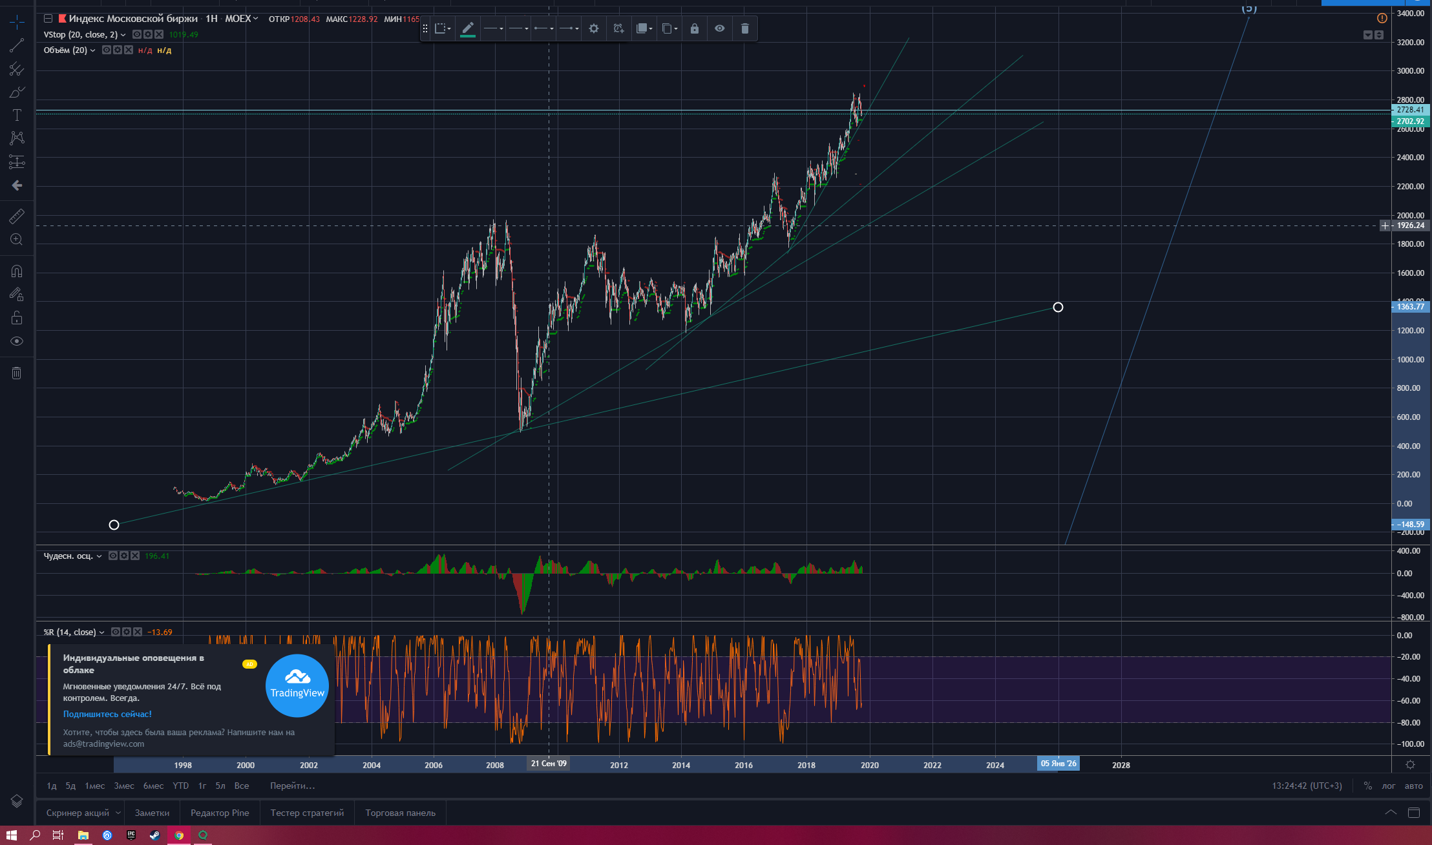Expand the Скринер акций dropdown arrow
Viewport: 1432px width, 845px height.
tap(118, 813)
